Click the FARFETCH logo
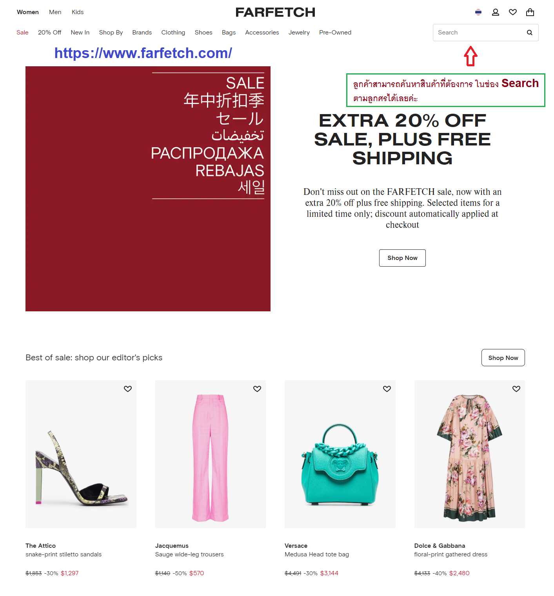 tap(275, 12)
